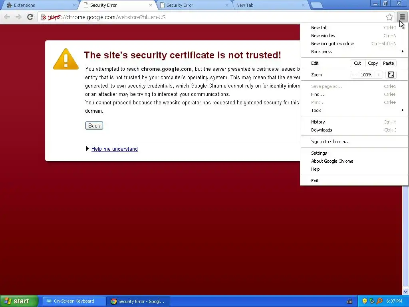Click the Copy button in Edit row

click(x=373, y=63)
